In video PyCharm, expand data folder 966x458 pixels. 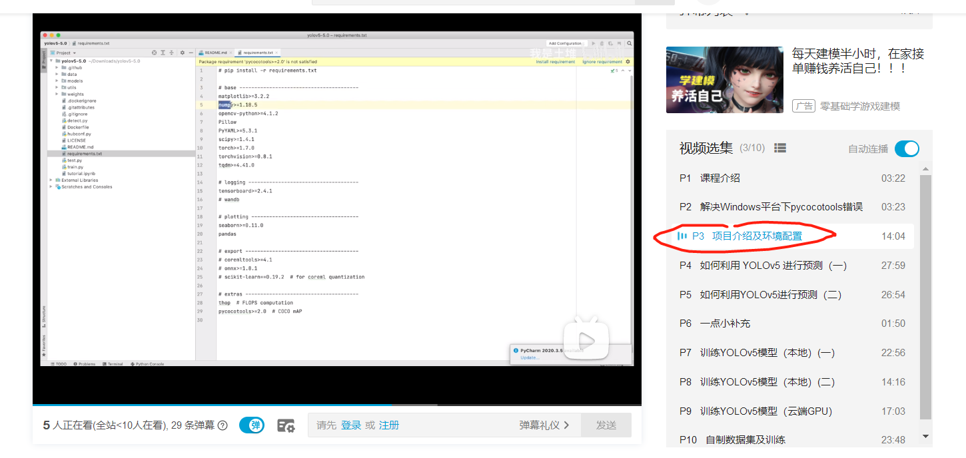pos(57,75)
